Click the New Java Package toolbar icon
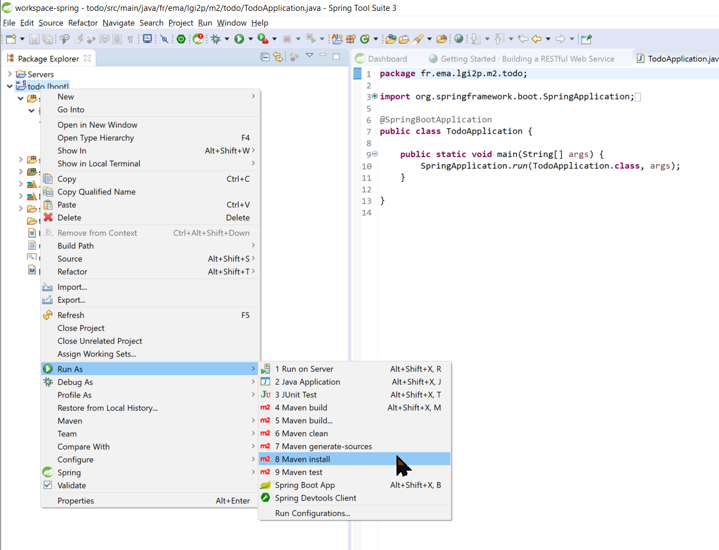 (351, 39)
